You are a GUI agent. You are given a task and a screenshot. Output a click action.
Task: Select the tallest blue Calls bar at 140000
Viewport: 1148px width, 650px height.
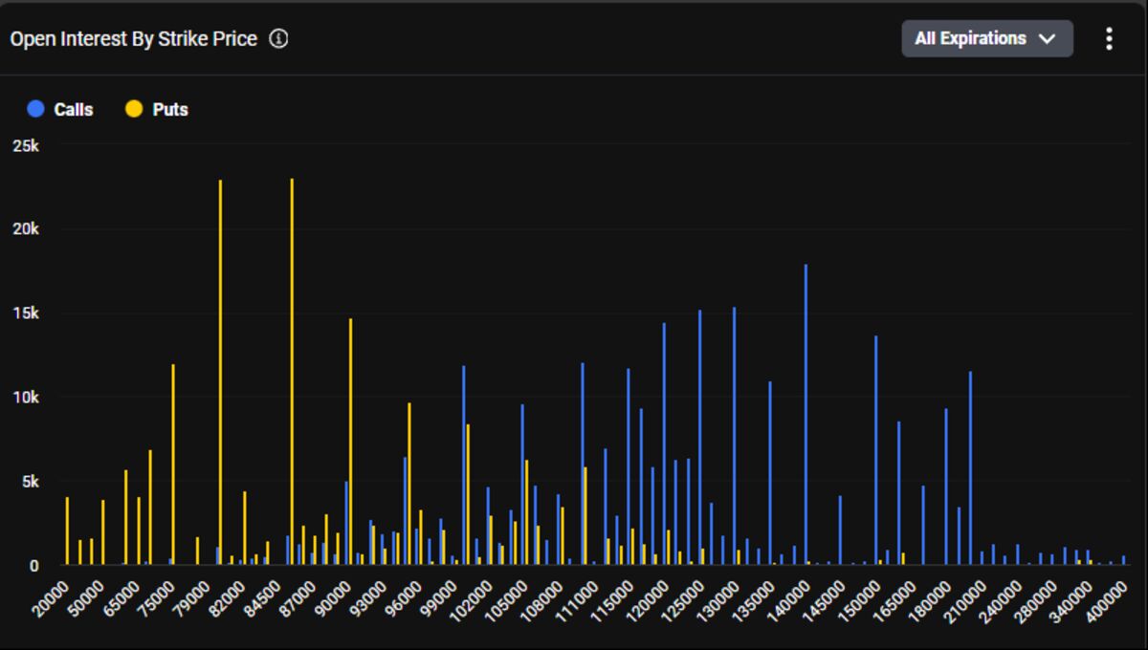pos(806,411)
